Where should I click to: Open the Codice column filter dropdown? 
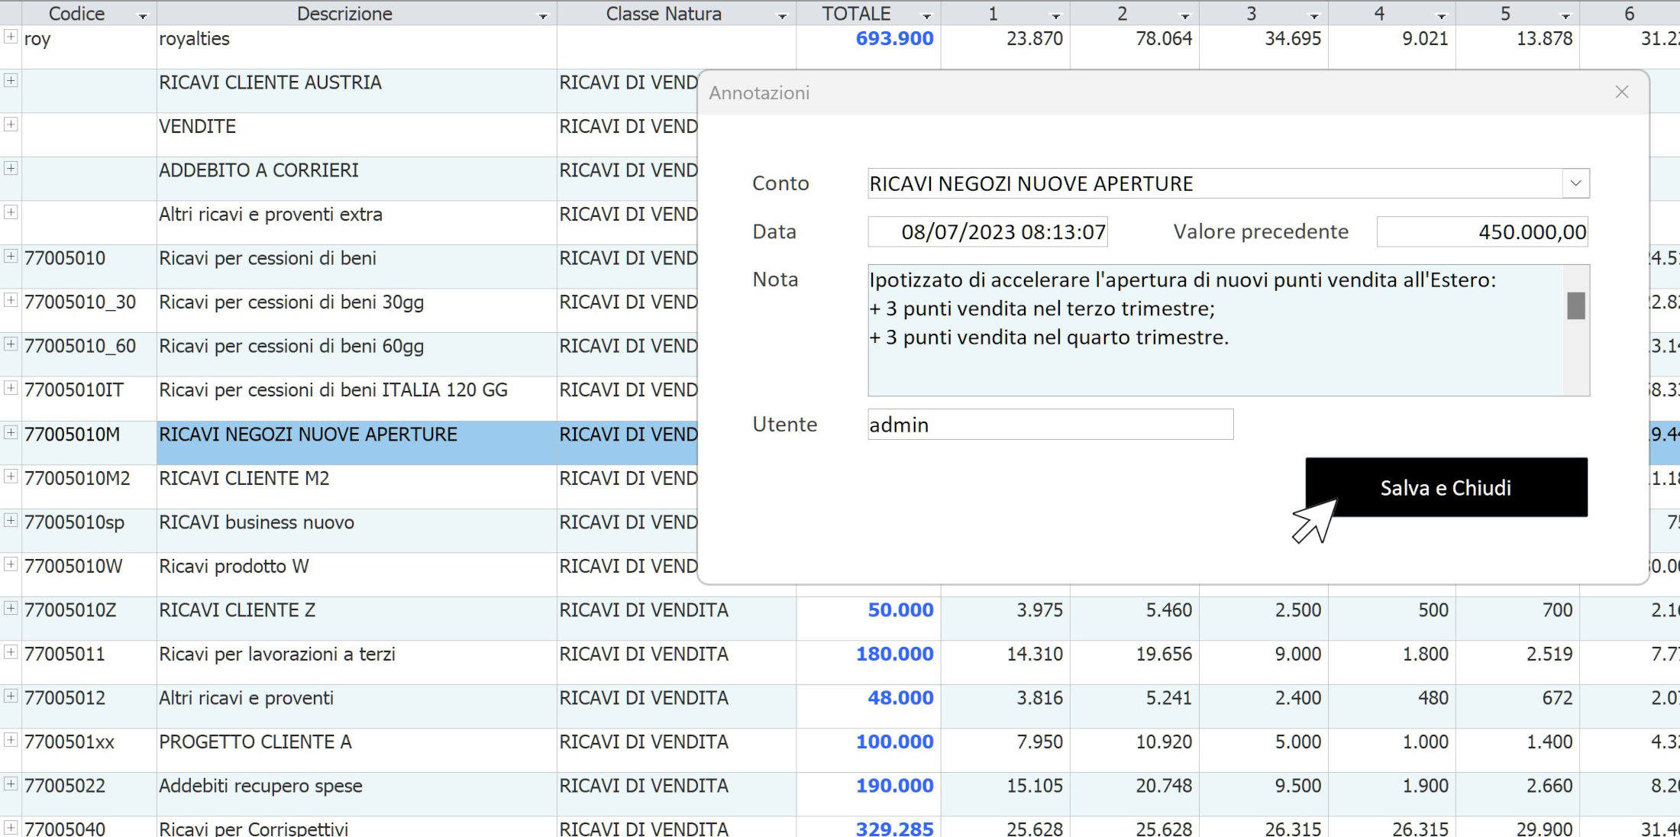coord(143,15)
